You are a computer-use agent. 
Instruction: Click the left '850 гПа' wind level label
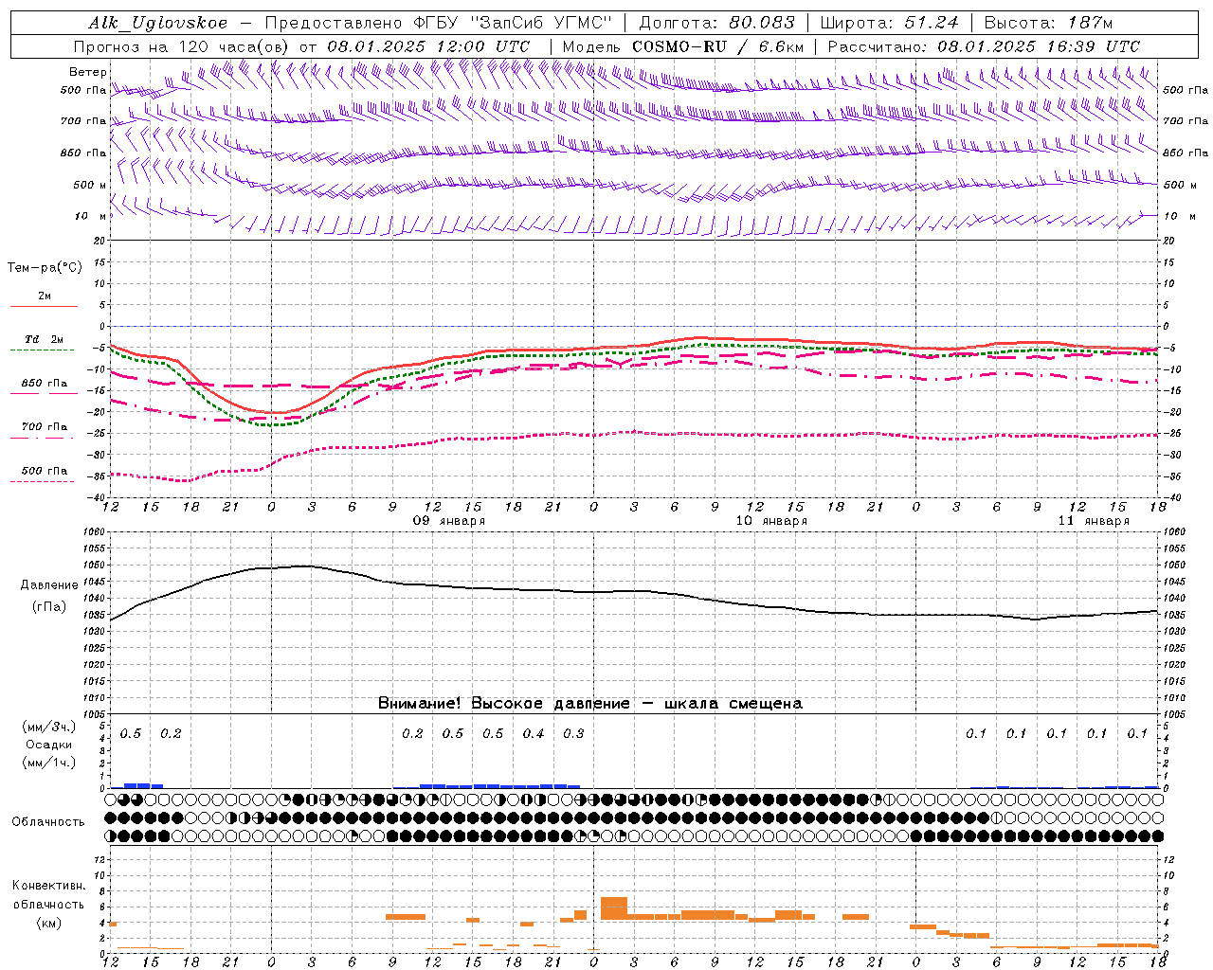(x=83, y=153)
